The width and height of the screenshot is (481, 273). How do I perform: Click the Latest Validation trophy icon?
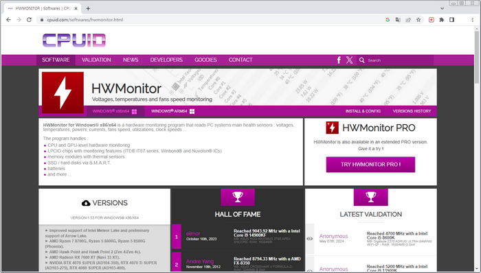click(370, 197)
